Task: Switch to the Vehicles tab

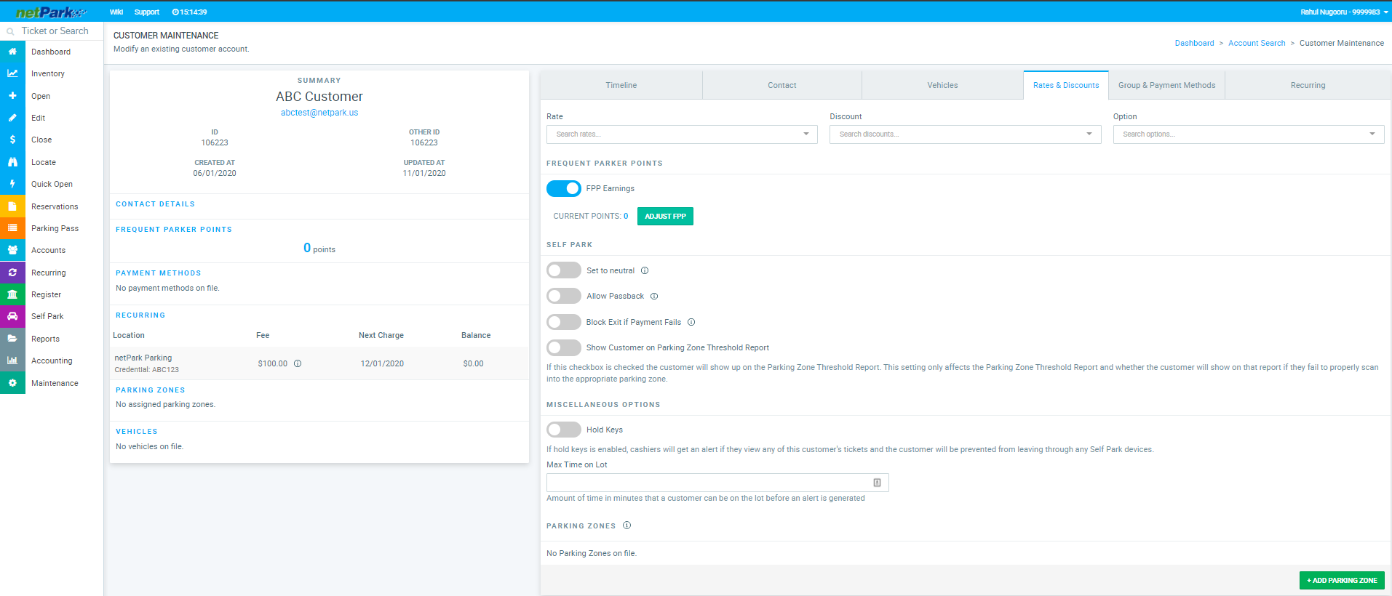Action: point(942,85)
